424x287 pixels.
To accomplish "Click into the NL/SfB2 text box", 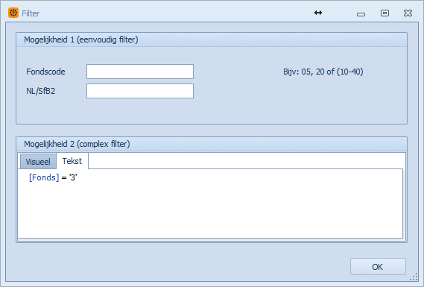I will coord(140,91).
